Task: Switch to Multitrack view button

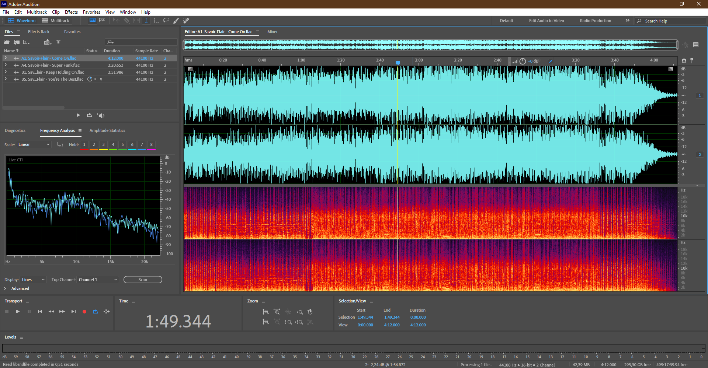Action: [56, 20]
